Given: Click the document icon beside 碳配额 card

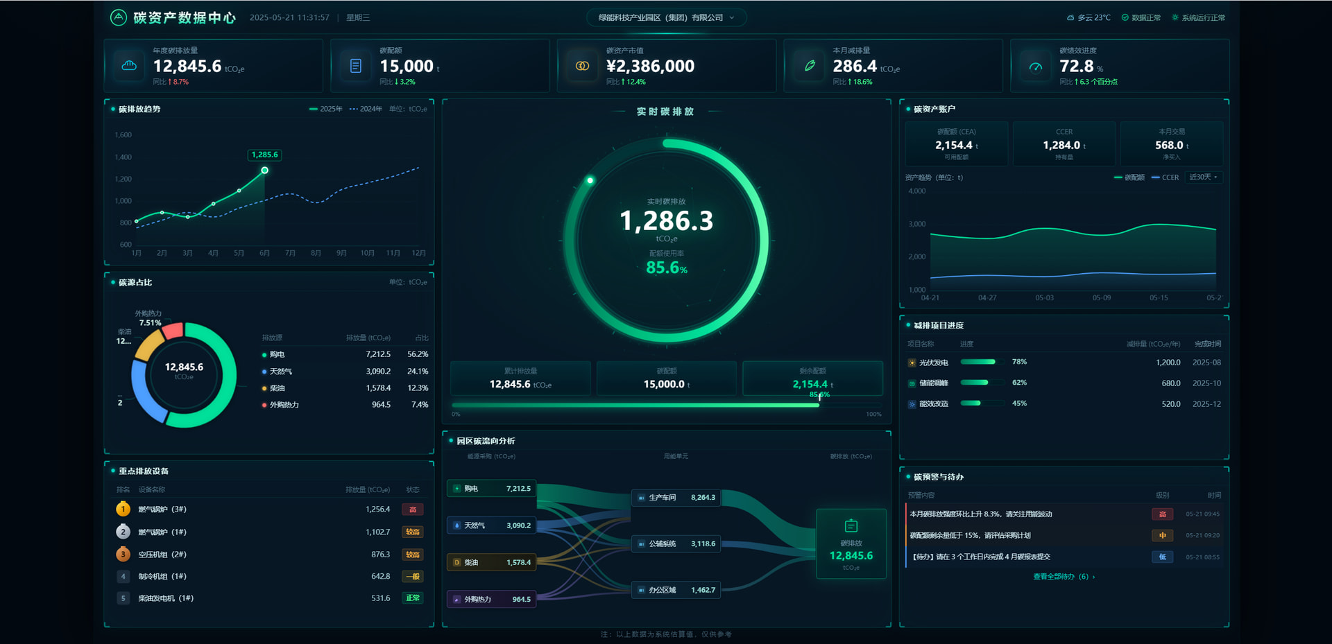Looking at the screenshot, I should (x=356, y=66).
